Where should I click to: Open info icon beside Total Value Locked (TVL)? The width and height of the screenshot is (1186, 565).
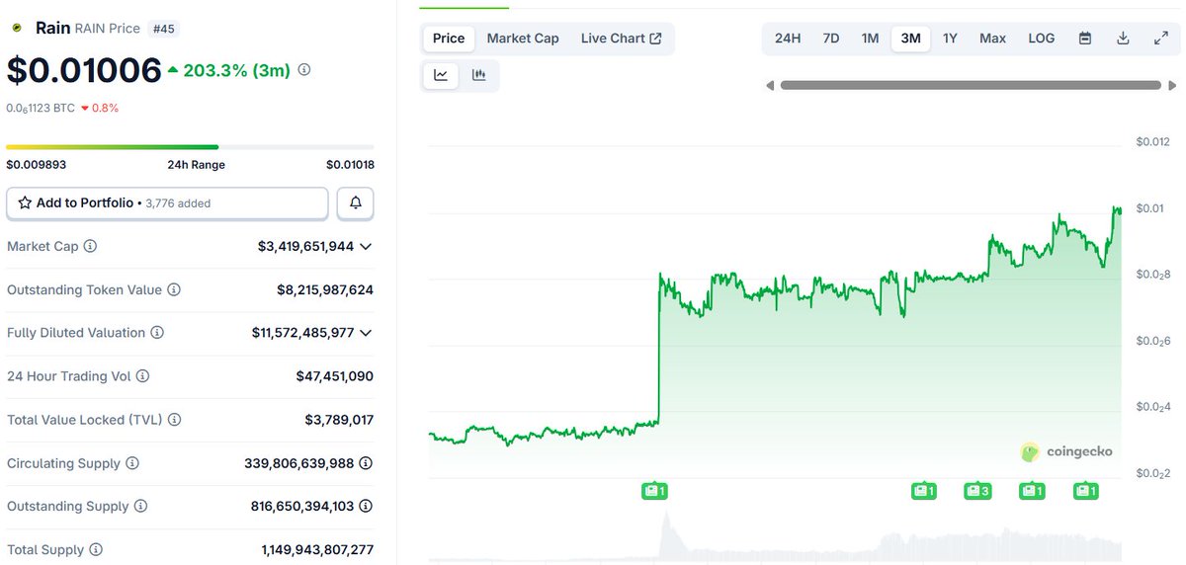[x=174, y=420]
